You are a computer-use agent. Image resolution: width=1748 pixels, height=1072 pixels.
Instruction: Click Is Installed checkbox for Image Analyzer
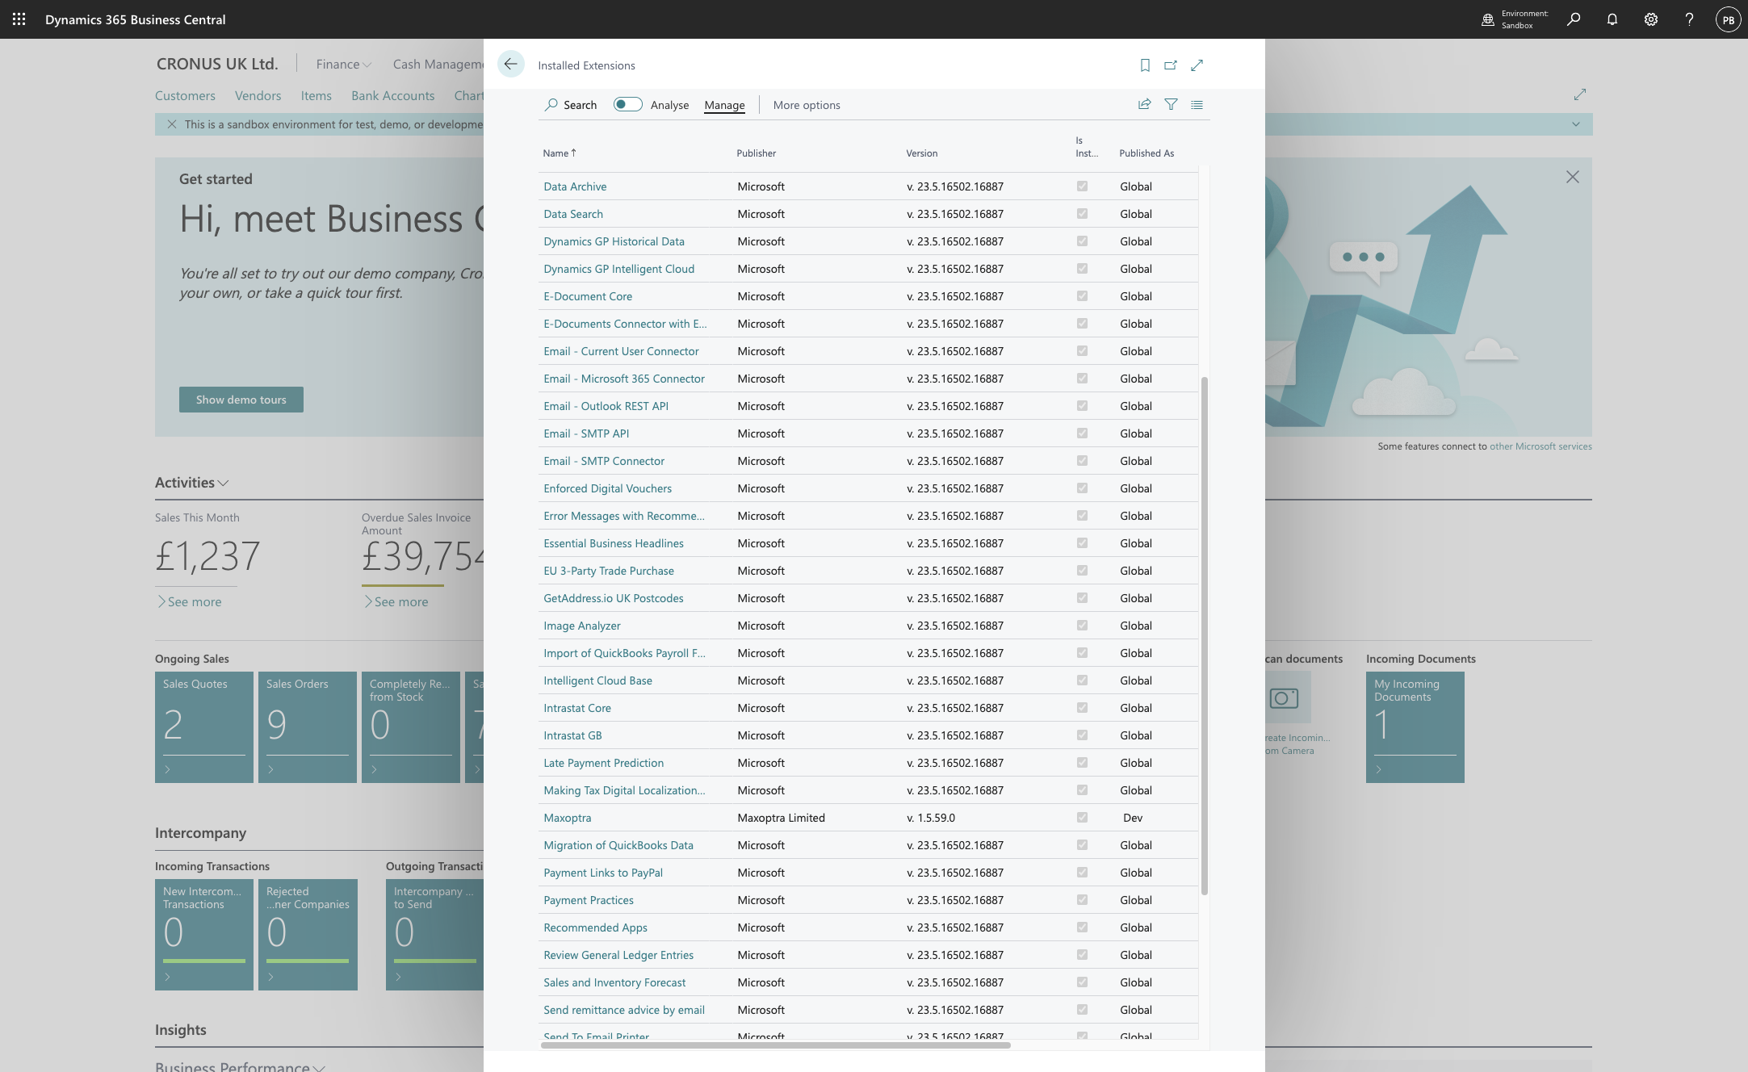point(1082,626)
